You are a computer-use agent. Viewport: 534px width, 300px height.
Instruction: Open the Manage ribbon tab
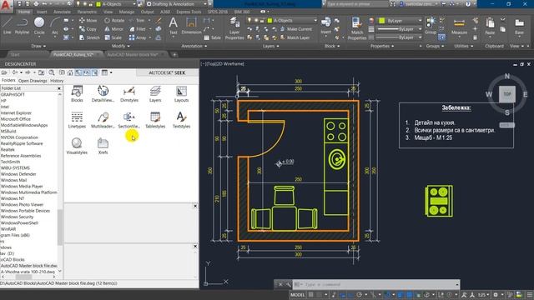(x=127, y=12)
